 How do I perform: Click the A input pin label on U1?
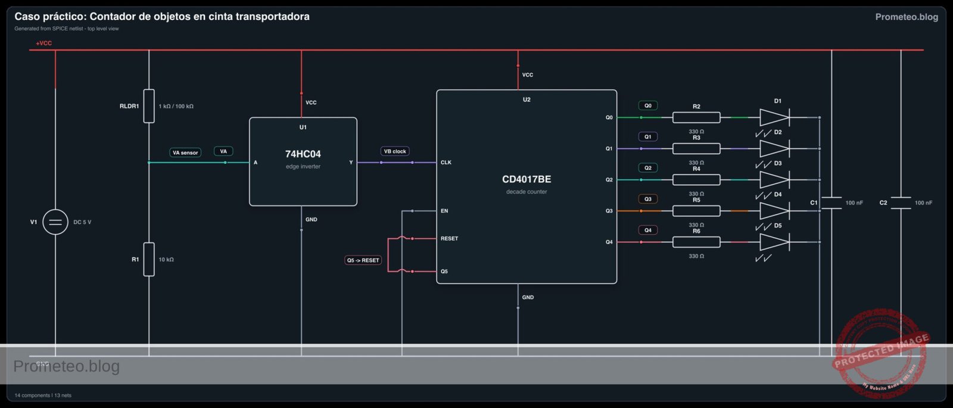(x=256, y=163)
